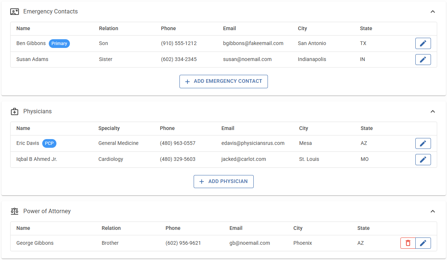
Task: Click the Physicians medical bag icon
Action: (15, 111)
